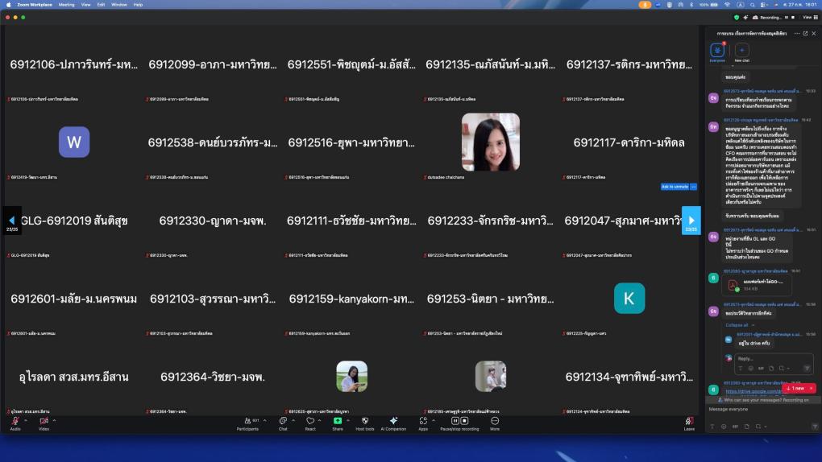The width and height of the screenshot is (822, 462).
Task: Start camera with the Video button
Action: coord(44,421)
